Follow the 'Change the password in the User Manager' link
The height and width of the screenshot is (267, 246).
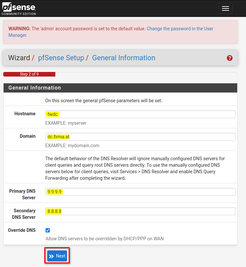coord(180,29)
